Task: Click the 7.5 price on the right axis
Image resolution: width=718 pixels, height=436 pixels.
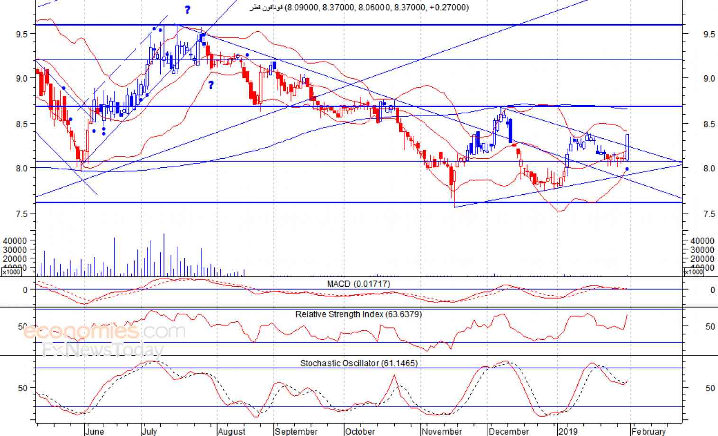Action: (709, 214)
